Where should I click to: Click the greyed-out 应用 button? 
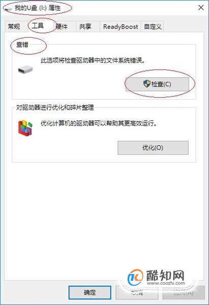[184, 292]
